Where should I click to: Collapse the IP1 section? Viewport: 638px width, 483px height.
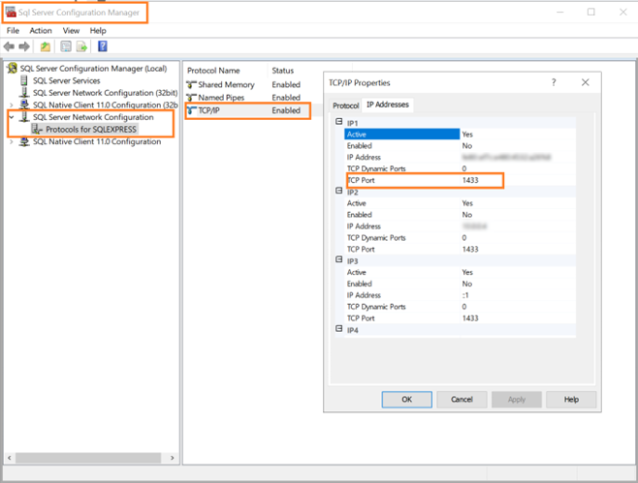pos(338,122)
